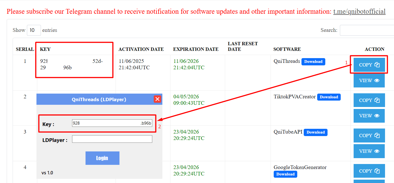Sort table by Expiration Date column
Viewport: 394px width, 183px height.
click(x=196, y=49)
